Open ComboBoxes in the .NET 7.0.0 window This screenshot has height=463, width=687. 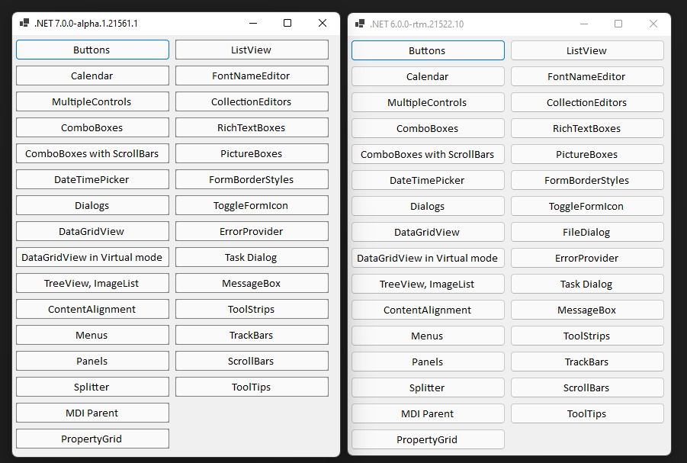coord(92,127)
